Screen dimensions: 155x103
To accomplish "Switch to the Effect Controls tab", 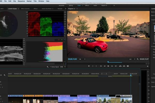I will 25,8.
